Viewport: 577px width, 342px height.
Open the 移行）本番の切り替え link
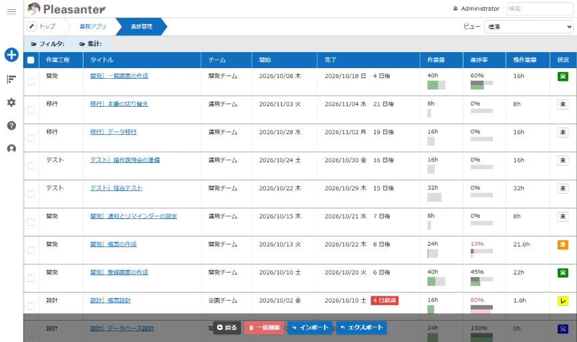pos(120,104)
